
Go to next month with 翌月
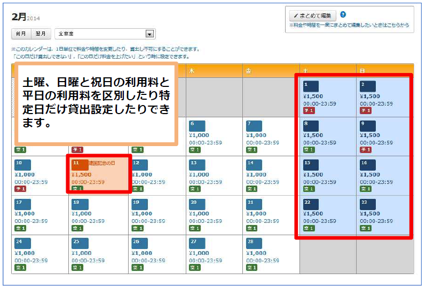click(x=41, y=34)
